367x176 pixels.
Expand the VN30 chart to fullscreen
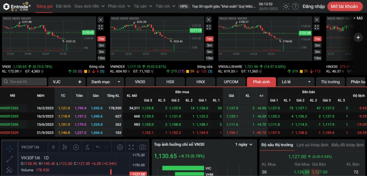[x=101, y=27]
